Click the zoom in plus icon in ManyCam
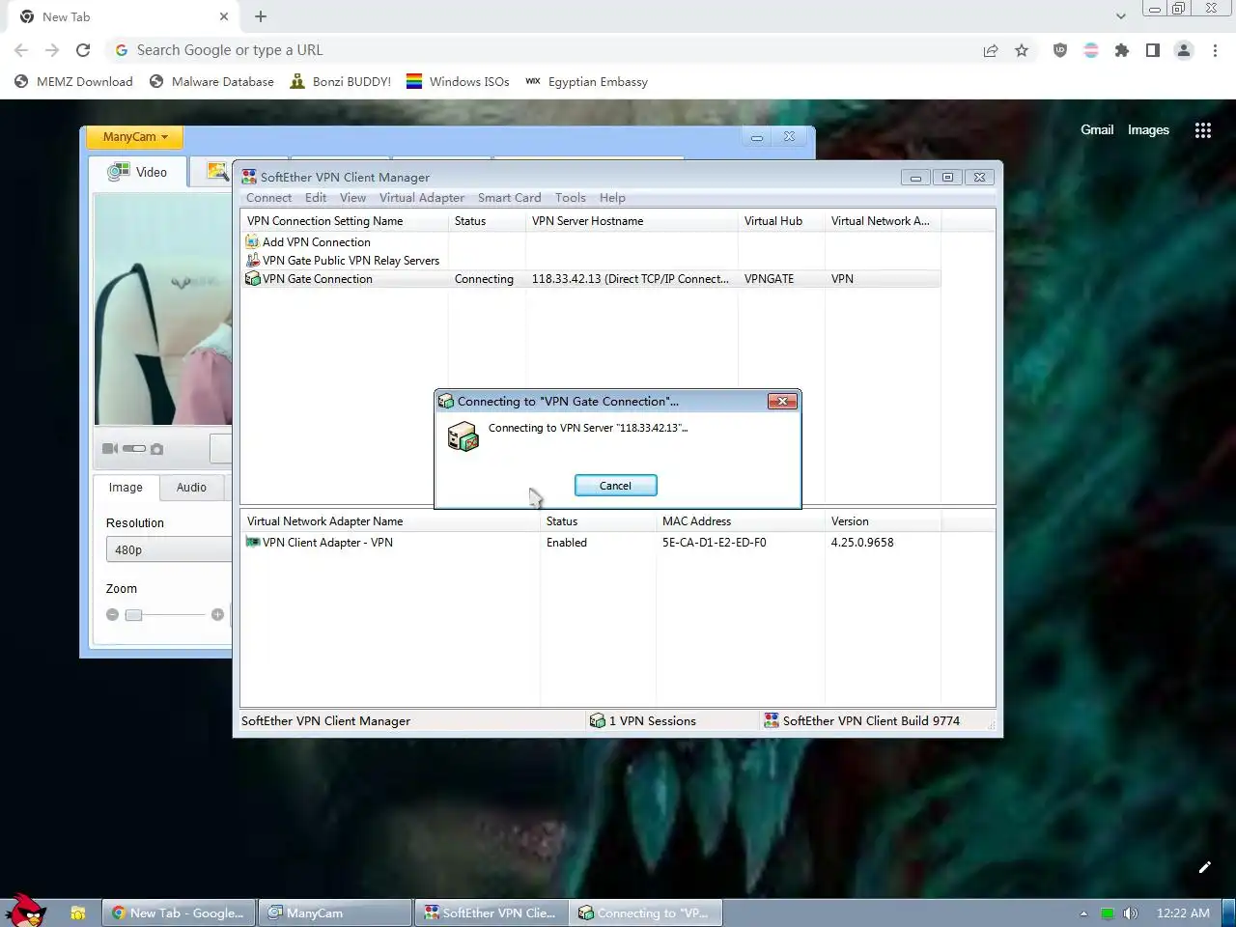Screen dimensions: 1236x927 coord(217,614)
